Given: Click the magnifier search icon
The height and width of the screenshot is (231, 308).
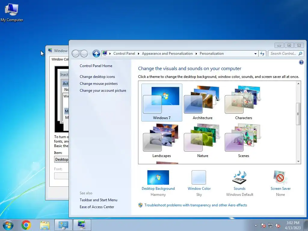Looking at the screenshot, I should click(300, 54).
